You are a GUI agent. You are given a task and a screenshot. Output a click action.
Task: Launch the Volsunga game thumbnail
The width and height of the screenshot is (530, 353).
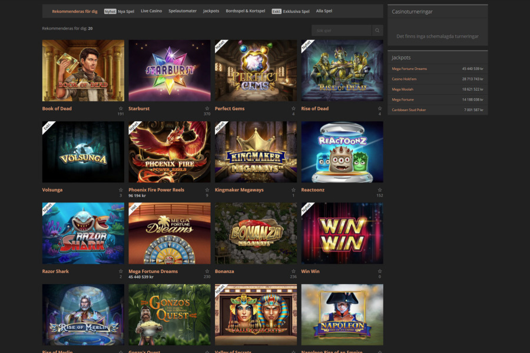tap(83, 152)
